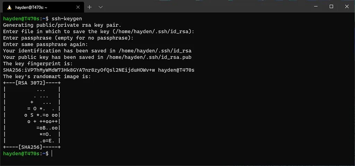The image size is (355, 166).
Task: Click the green hayden@T470s bottom prompt
Action: click(21, 153)
